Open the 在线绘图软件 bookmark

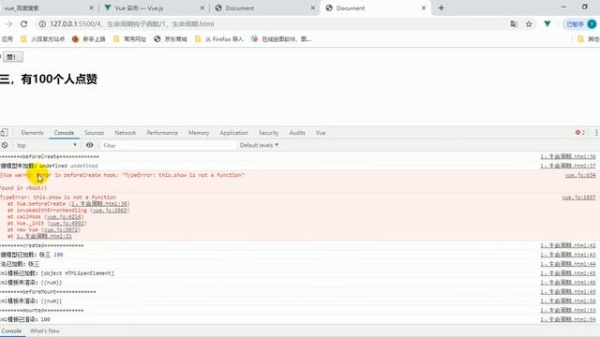281,39
